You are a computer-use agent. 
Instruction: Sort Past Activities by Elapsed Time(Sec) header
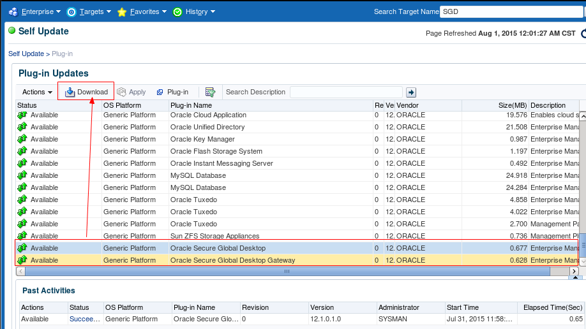pos(553,307)
